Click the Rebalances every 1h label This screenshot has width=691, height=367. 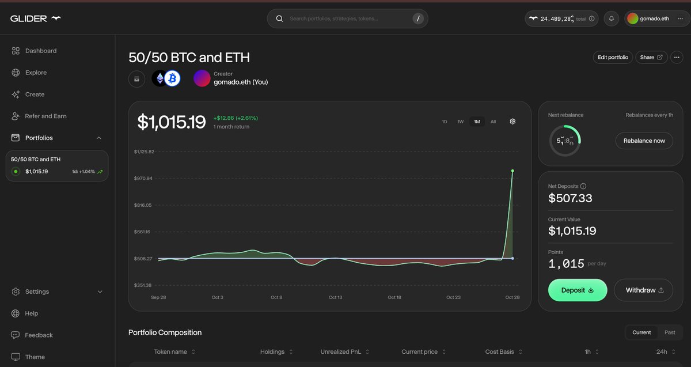pyautogui.click(x=650, y=115)
